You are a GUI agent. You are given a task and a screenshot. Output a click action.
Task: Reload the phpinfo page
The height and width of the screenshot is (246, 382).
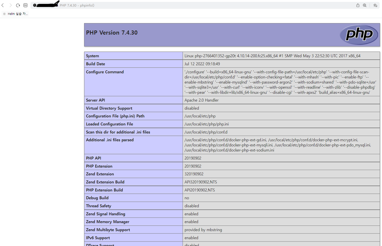point(18,5)
